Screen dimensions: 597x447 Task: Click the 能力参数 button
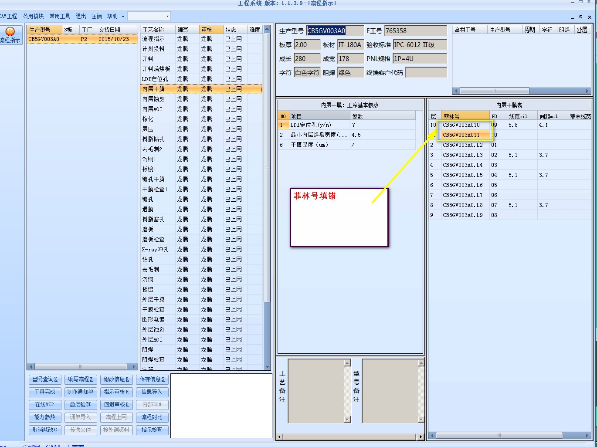pos(45,417)
